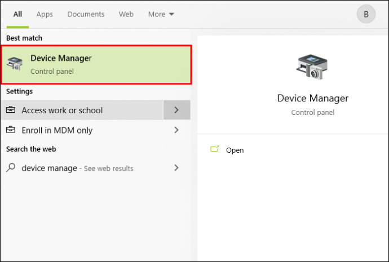Click the briefcase icon beside Enroll in MDM only
This screenshot has width=389, height=262.
pyautogui.click(x=11, y=130)
